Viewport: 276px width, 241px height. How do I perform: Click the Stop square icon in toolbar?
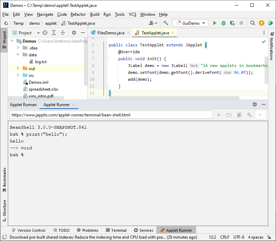[241, 23]
